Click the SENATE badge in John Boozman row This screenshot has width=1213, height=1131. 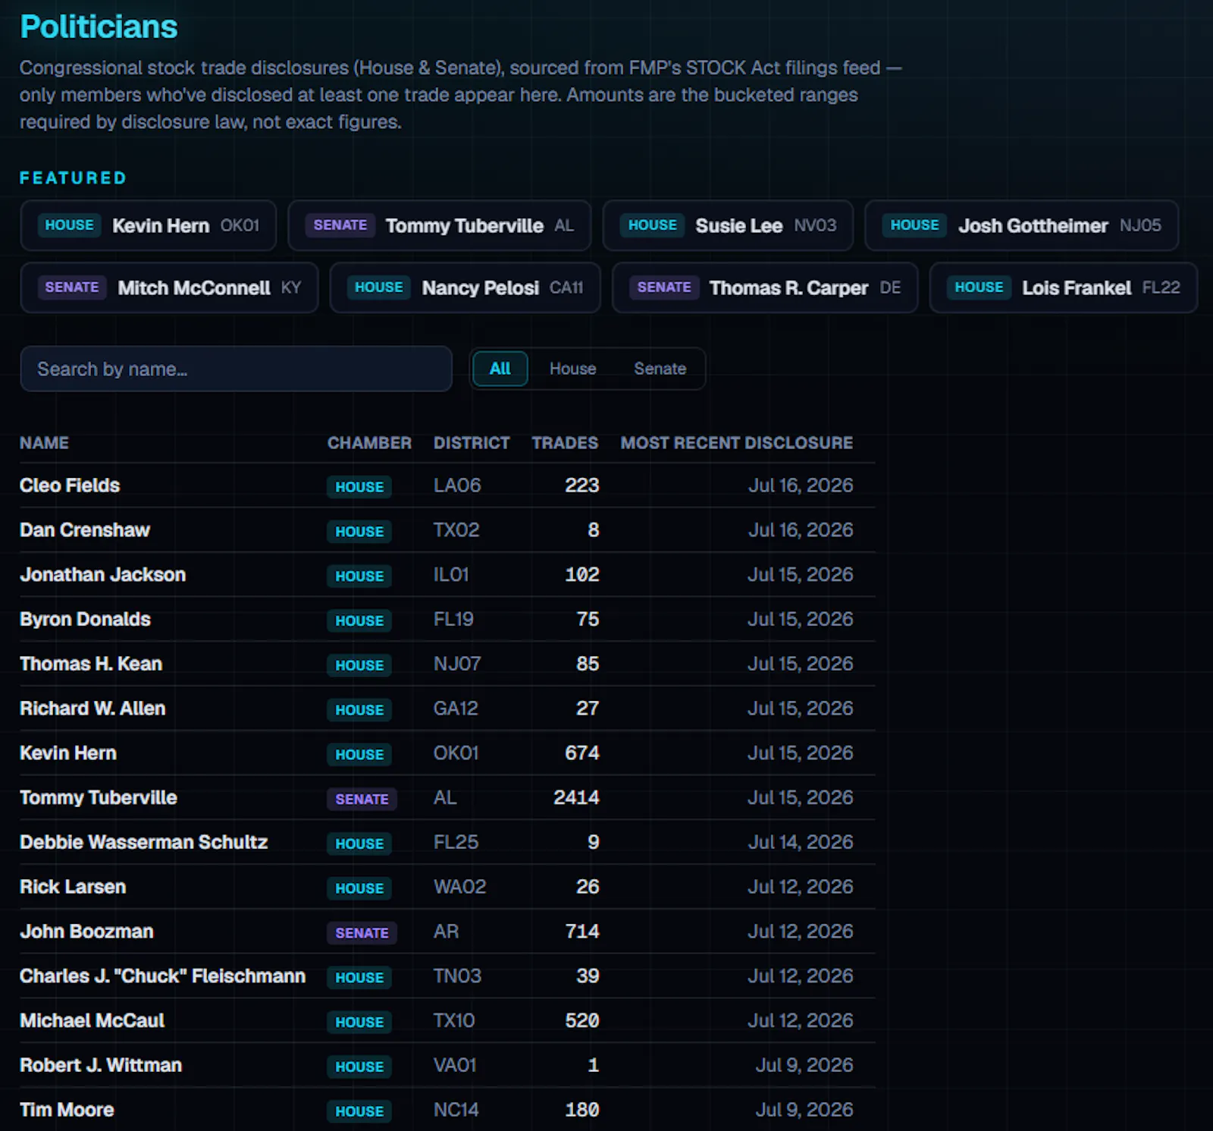point(362,933)
